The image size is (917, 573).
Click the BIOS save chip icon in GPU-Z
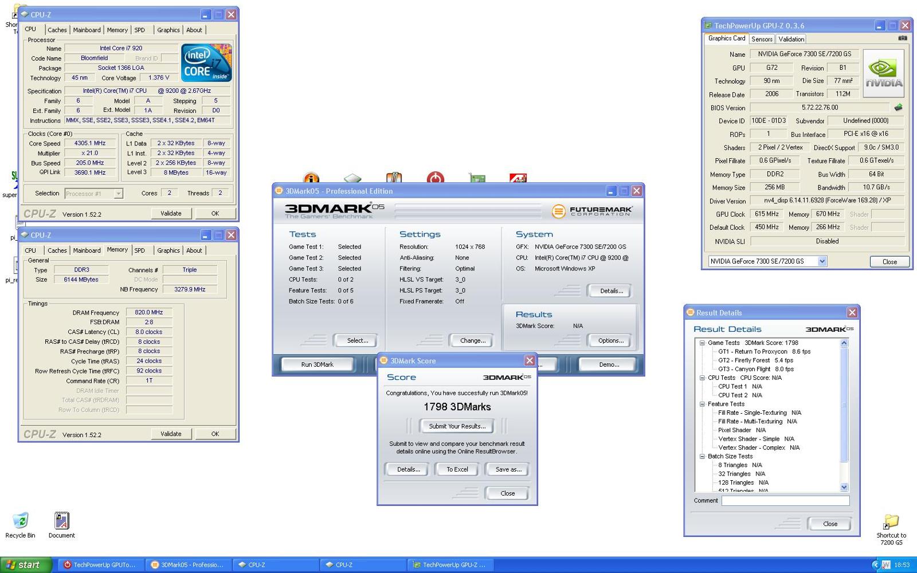pyautogui.click(x=898, y=107)
